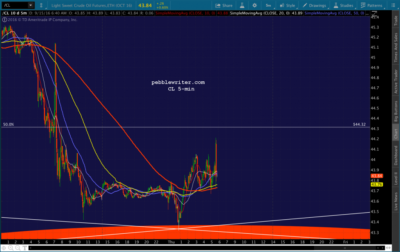Open the Studies menu
400x252 pixels.
tap(344, 5)
